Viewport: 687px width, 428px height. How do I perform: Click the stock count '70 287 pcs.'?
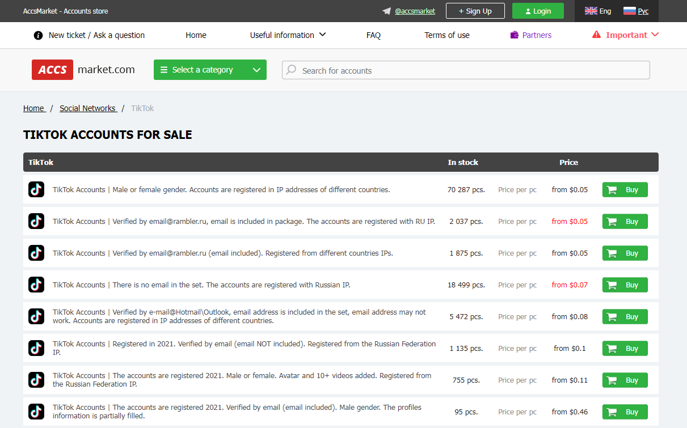point(466,189)
